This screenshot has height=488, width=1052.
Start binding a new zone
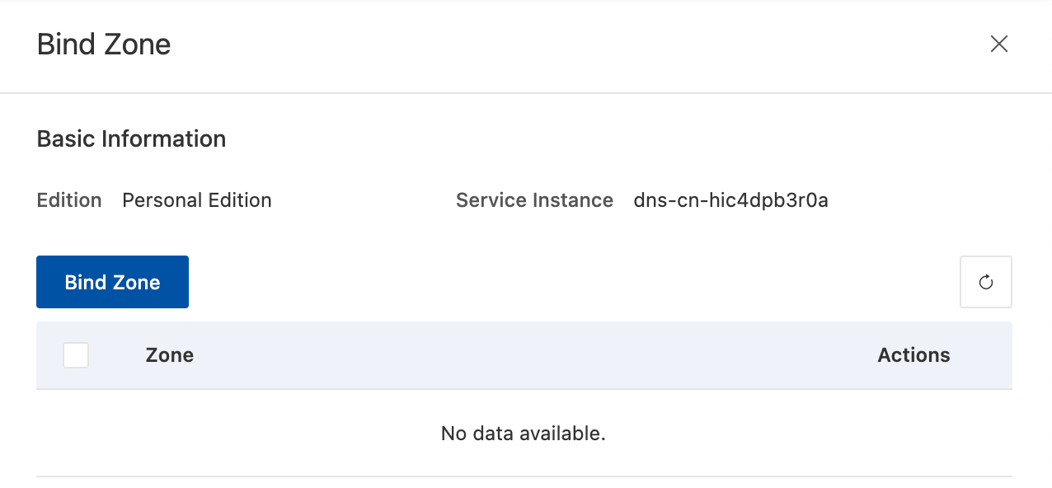click(x=112, y=282)
